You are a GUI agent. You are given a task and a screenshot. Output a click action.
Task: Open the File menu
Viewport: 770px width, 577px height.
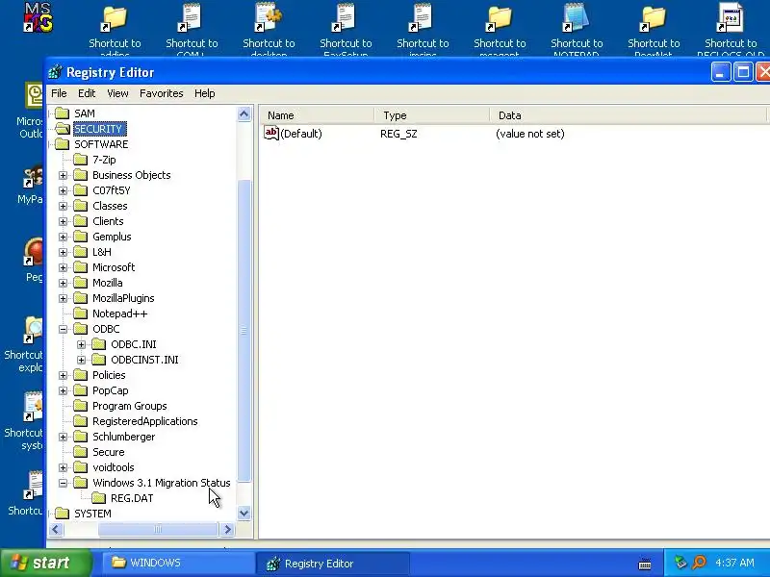59,93
